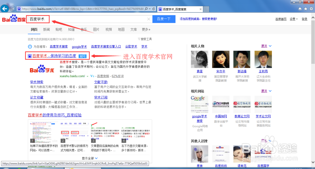
Task: Click the browser back arrow button
Action: (5, 8)
